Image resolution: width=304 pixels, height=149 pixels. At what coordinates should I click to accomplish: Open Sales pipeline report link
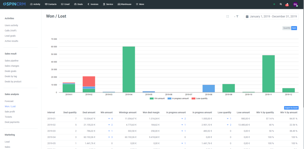click(x=12, y=61)
